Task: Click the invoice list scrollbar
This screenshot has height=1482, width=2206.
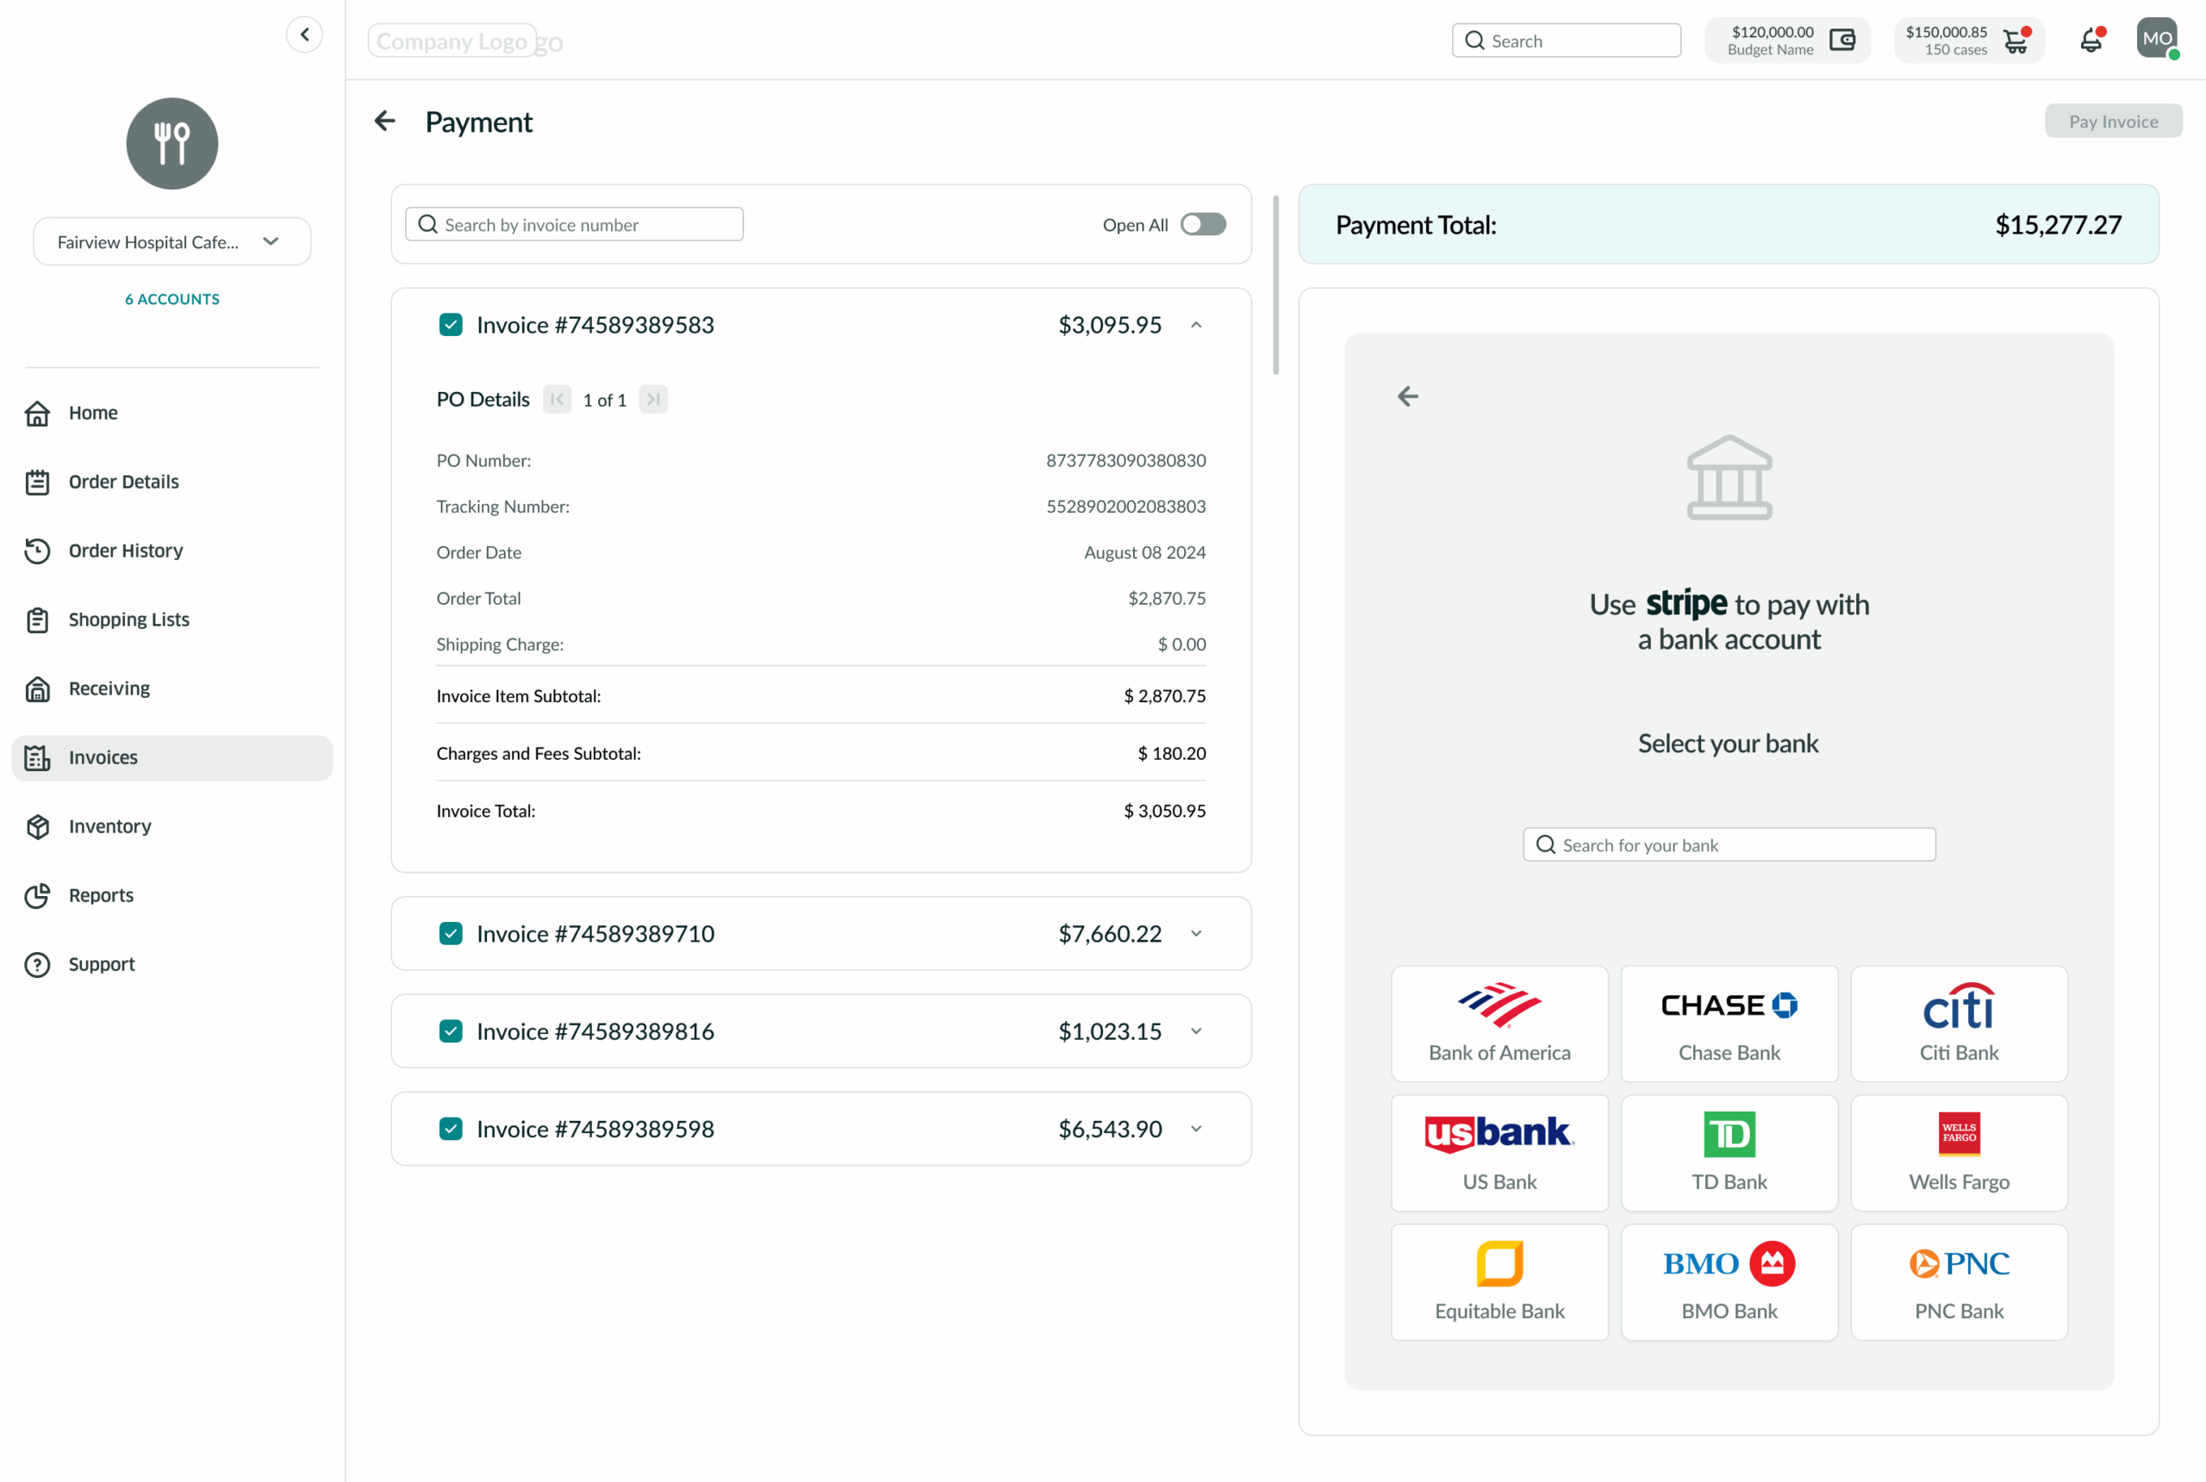Action: pos(1276,284)
